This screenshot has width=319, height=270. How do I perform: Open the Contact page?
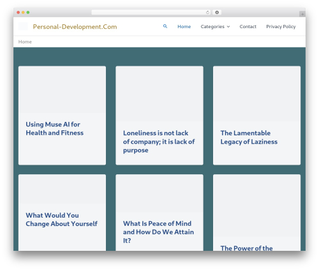coord(248,27)
